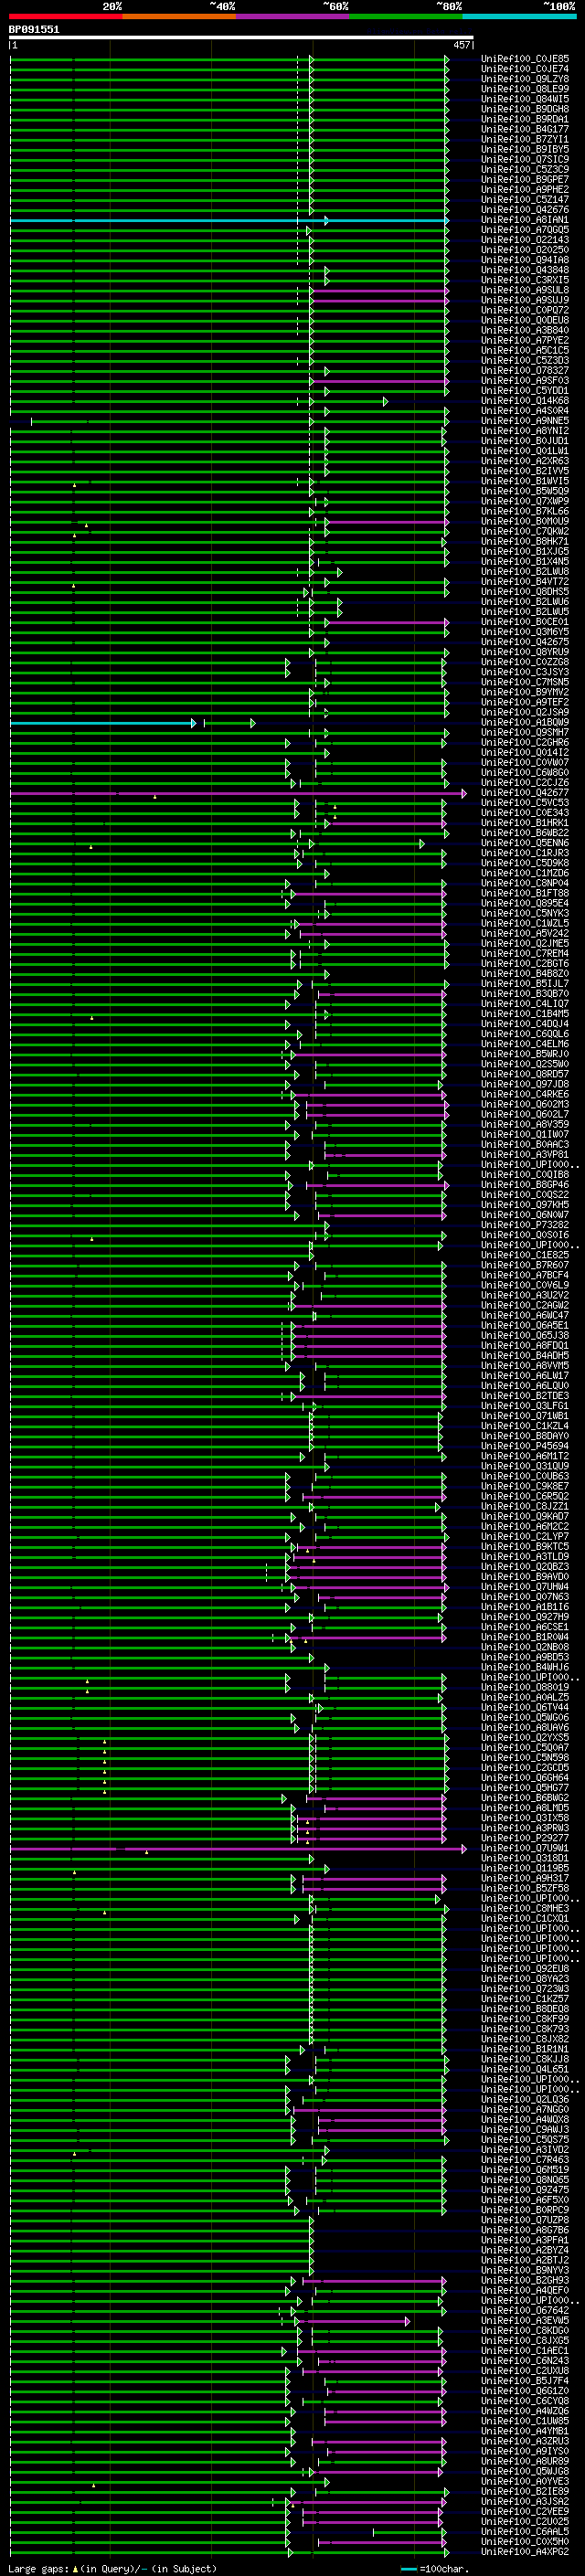This screenshot has width=585, height=2576.
Task: Select the UniRef100_Q9SMH7 label
Action: (525, 733)
